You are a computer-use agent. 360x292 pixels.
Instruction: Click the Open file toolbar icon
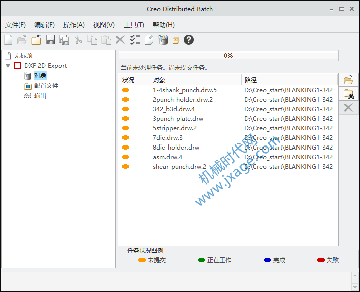pos(22,40)
